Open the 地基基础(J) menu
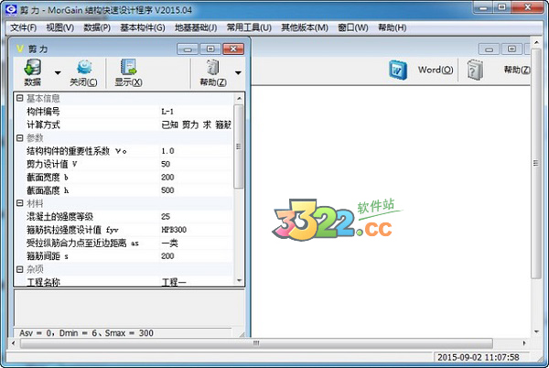Screen dimensions: 549x368 tap(196, 27)
